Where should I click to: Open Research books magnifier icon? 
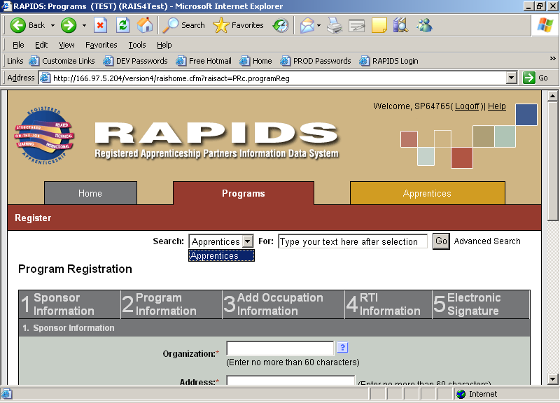[x=400, y=25]
